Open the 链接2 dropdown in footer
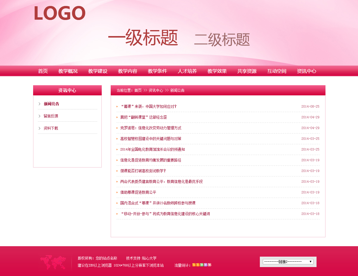The height and width of the screenshot is (276, 358). point(288,262)
